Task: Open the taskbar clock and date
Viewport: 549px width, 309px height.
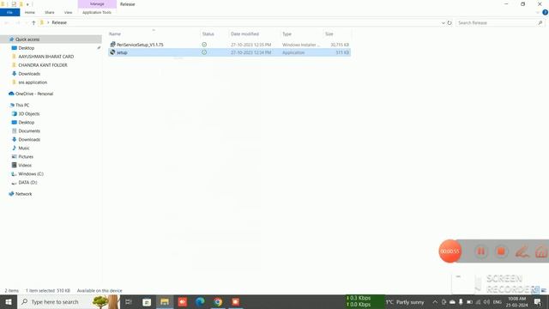Action: tap(516, 302)
